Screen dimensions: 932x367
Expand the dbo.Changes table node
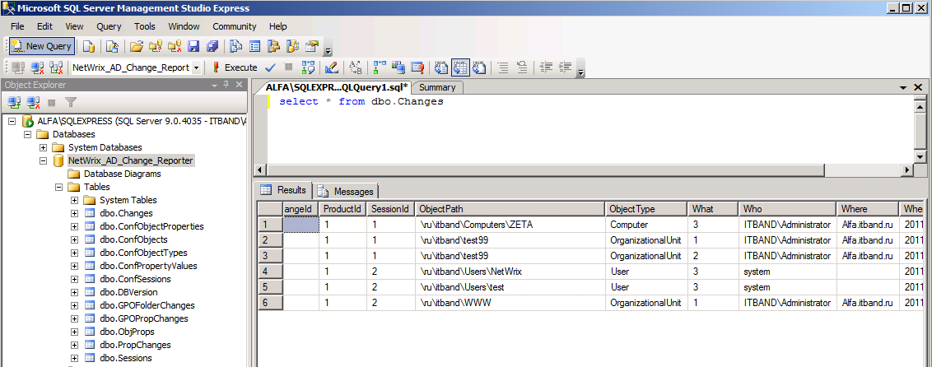[74, 213]
